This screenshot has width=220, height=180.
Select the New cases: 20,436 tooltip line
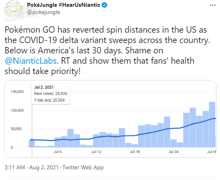[49, 94]
